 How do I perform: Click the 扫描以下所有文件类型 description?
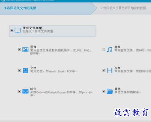[x=38, y=31]
